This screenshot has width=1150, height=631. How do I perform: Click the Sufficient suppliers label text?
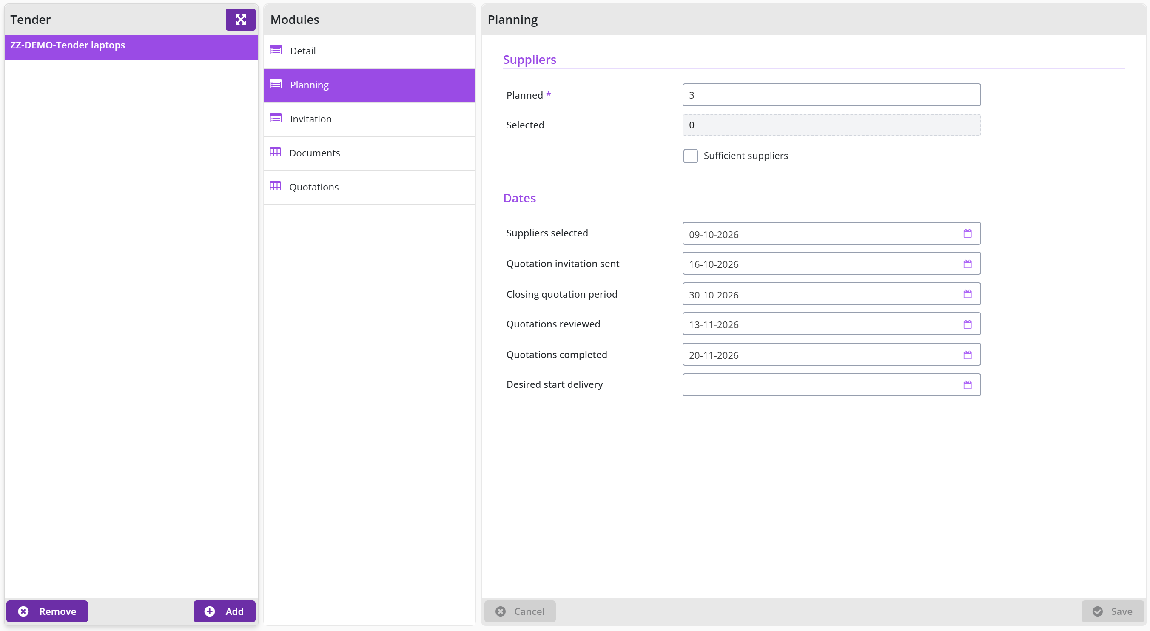746,156
